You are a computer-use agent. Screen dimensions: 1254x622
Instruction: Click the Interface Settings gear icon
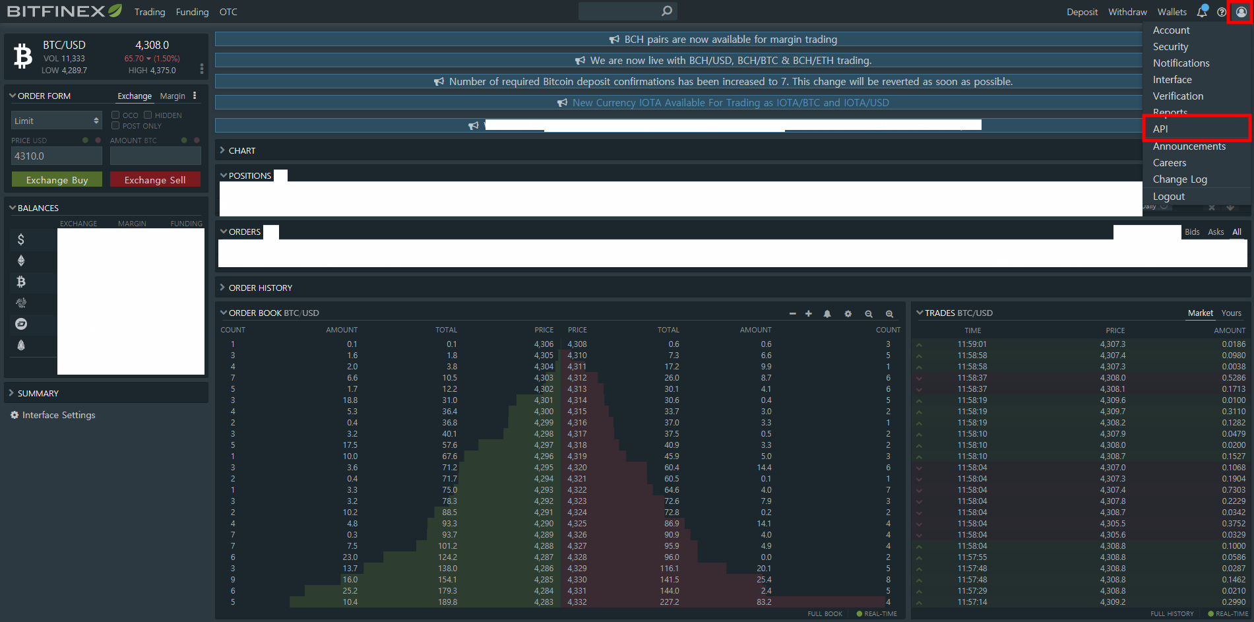(x=15, y=415)
